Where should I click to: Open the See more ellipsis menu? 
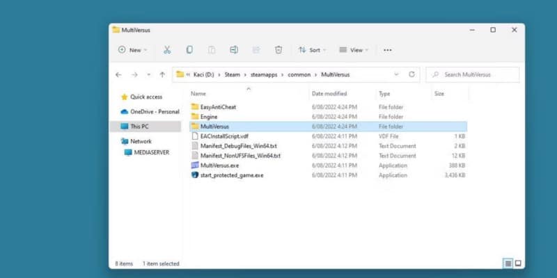(x=388, y=50)
